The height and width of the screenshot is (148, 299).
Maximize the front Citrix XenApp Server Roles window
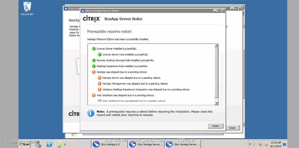pos(219,11)
